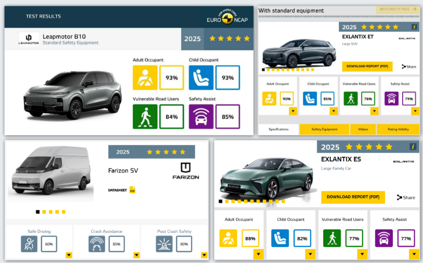Click EXLANTIX ES Adult Occupant icon
The height and width of the screenshot is (263, 423).
[x=228, y=238]
